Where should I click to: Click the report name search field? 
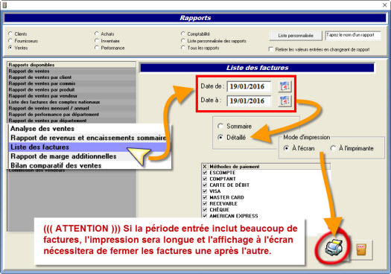[353, 36]
